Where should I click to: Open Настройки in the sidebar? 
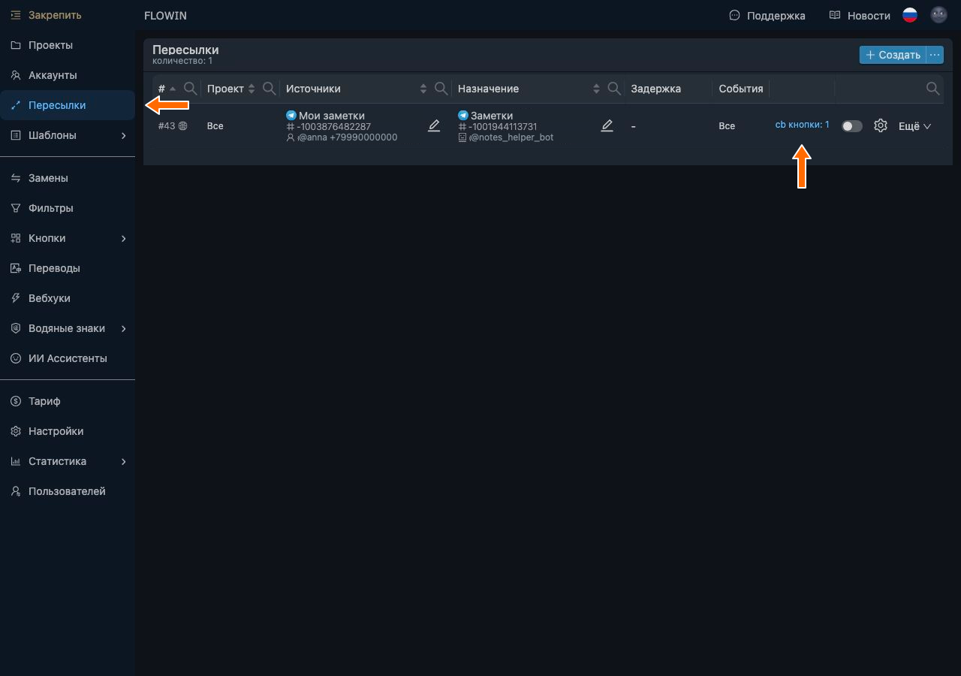68,431
